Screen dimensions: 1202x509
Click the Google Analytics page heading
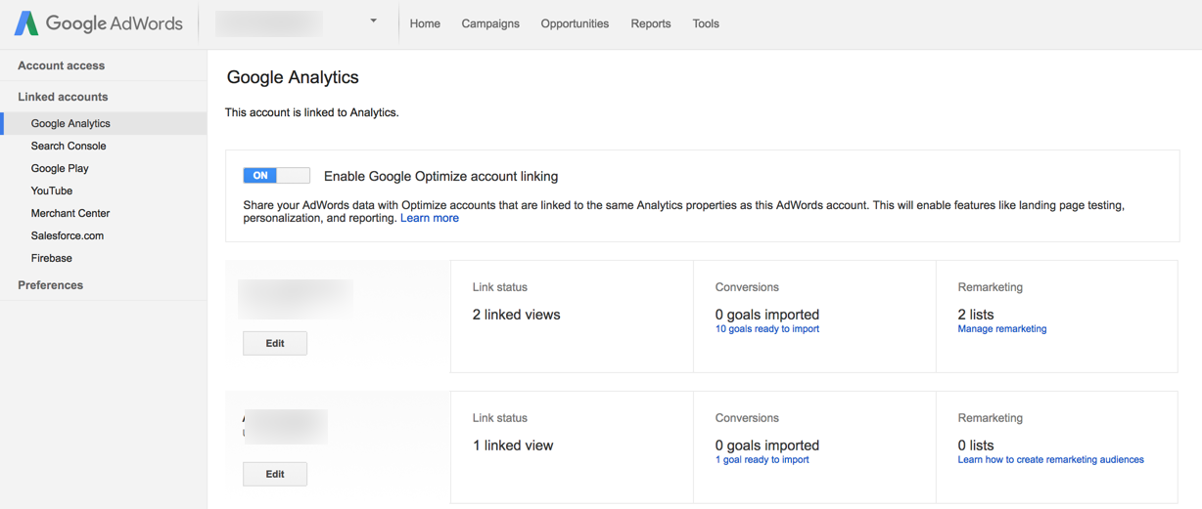(x=293, y=77)
